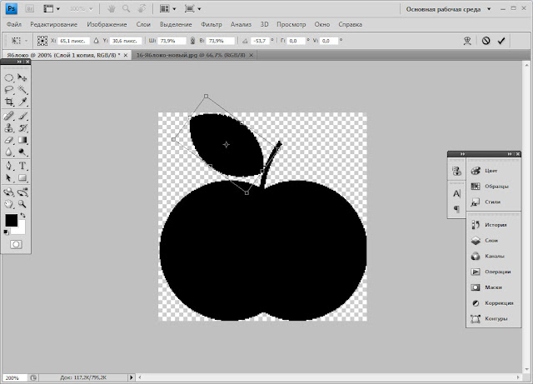Click the X position field 65,1 пикс.
The width and height of the screenshot is (533, 384).
click(73, 41)
